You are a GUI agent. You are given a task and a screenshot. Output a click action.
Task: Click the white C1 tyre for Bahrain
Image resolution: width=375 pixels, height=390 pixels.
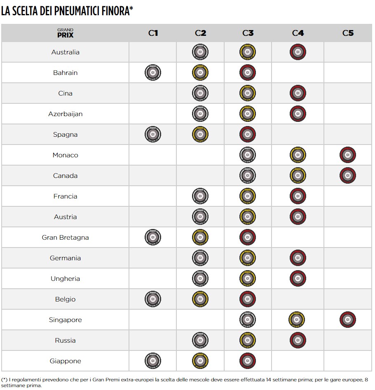point(153,73)
